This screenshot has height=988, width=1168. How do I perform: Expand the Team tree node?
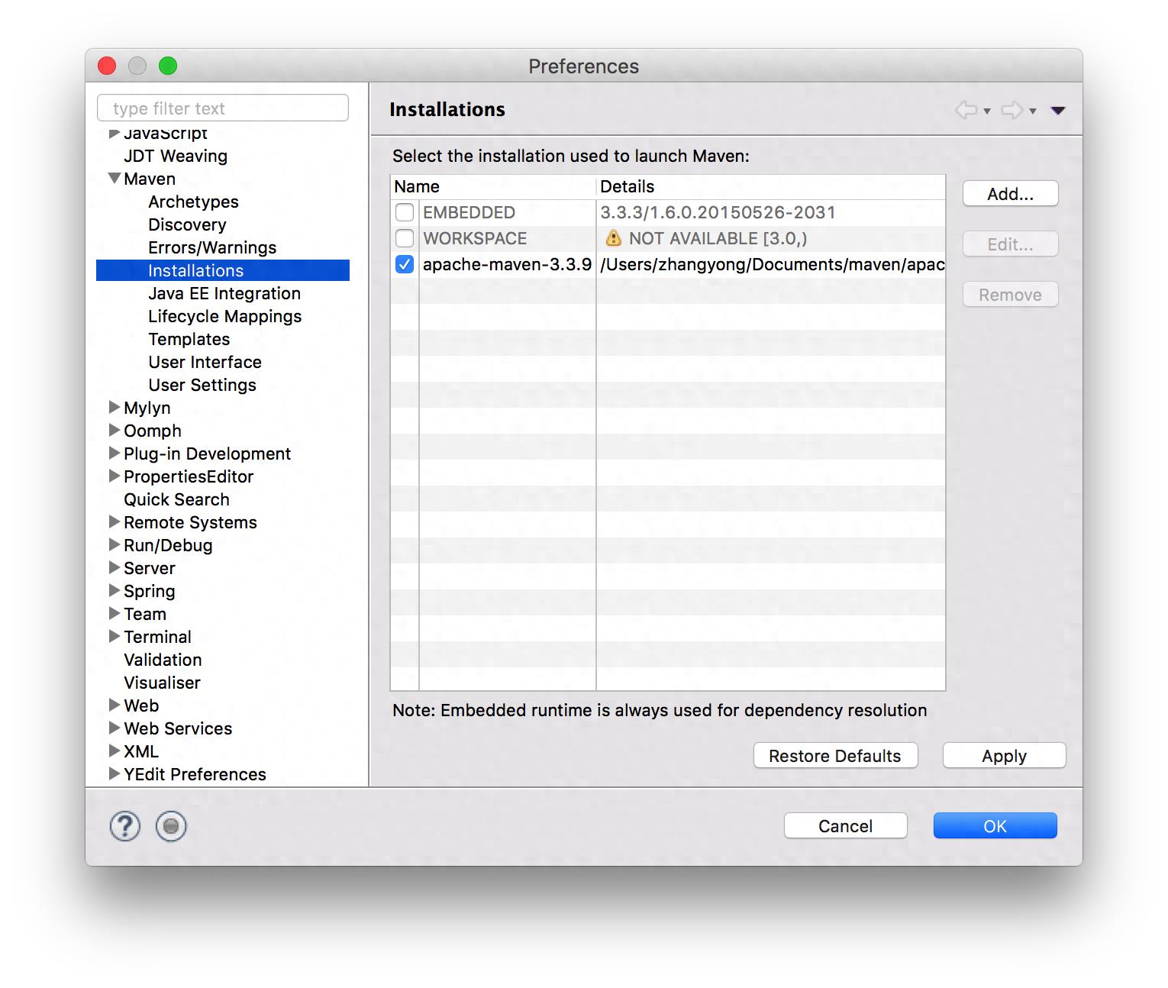pos(115,613)
